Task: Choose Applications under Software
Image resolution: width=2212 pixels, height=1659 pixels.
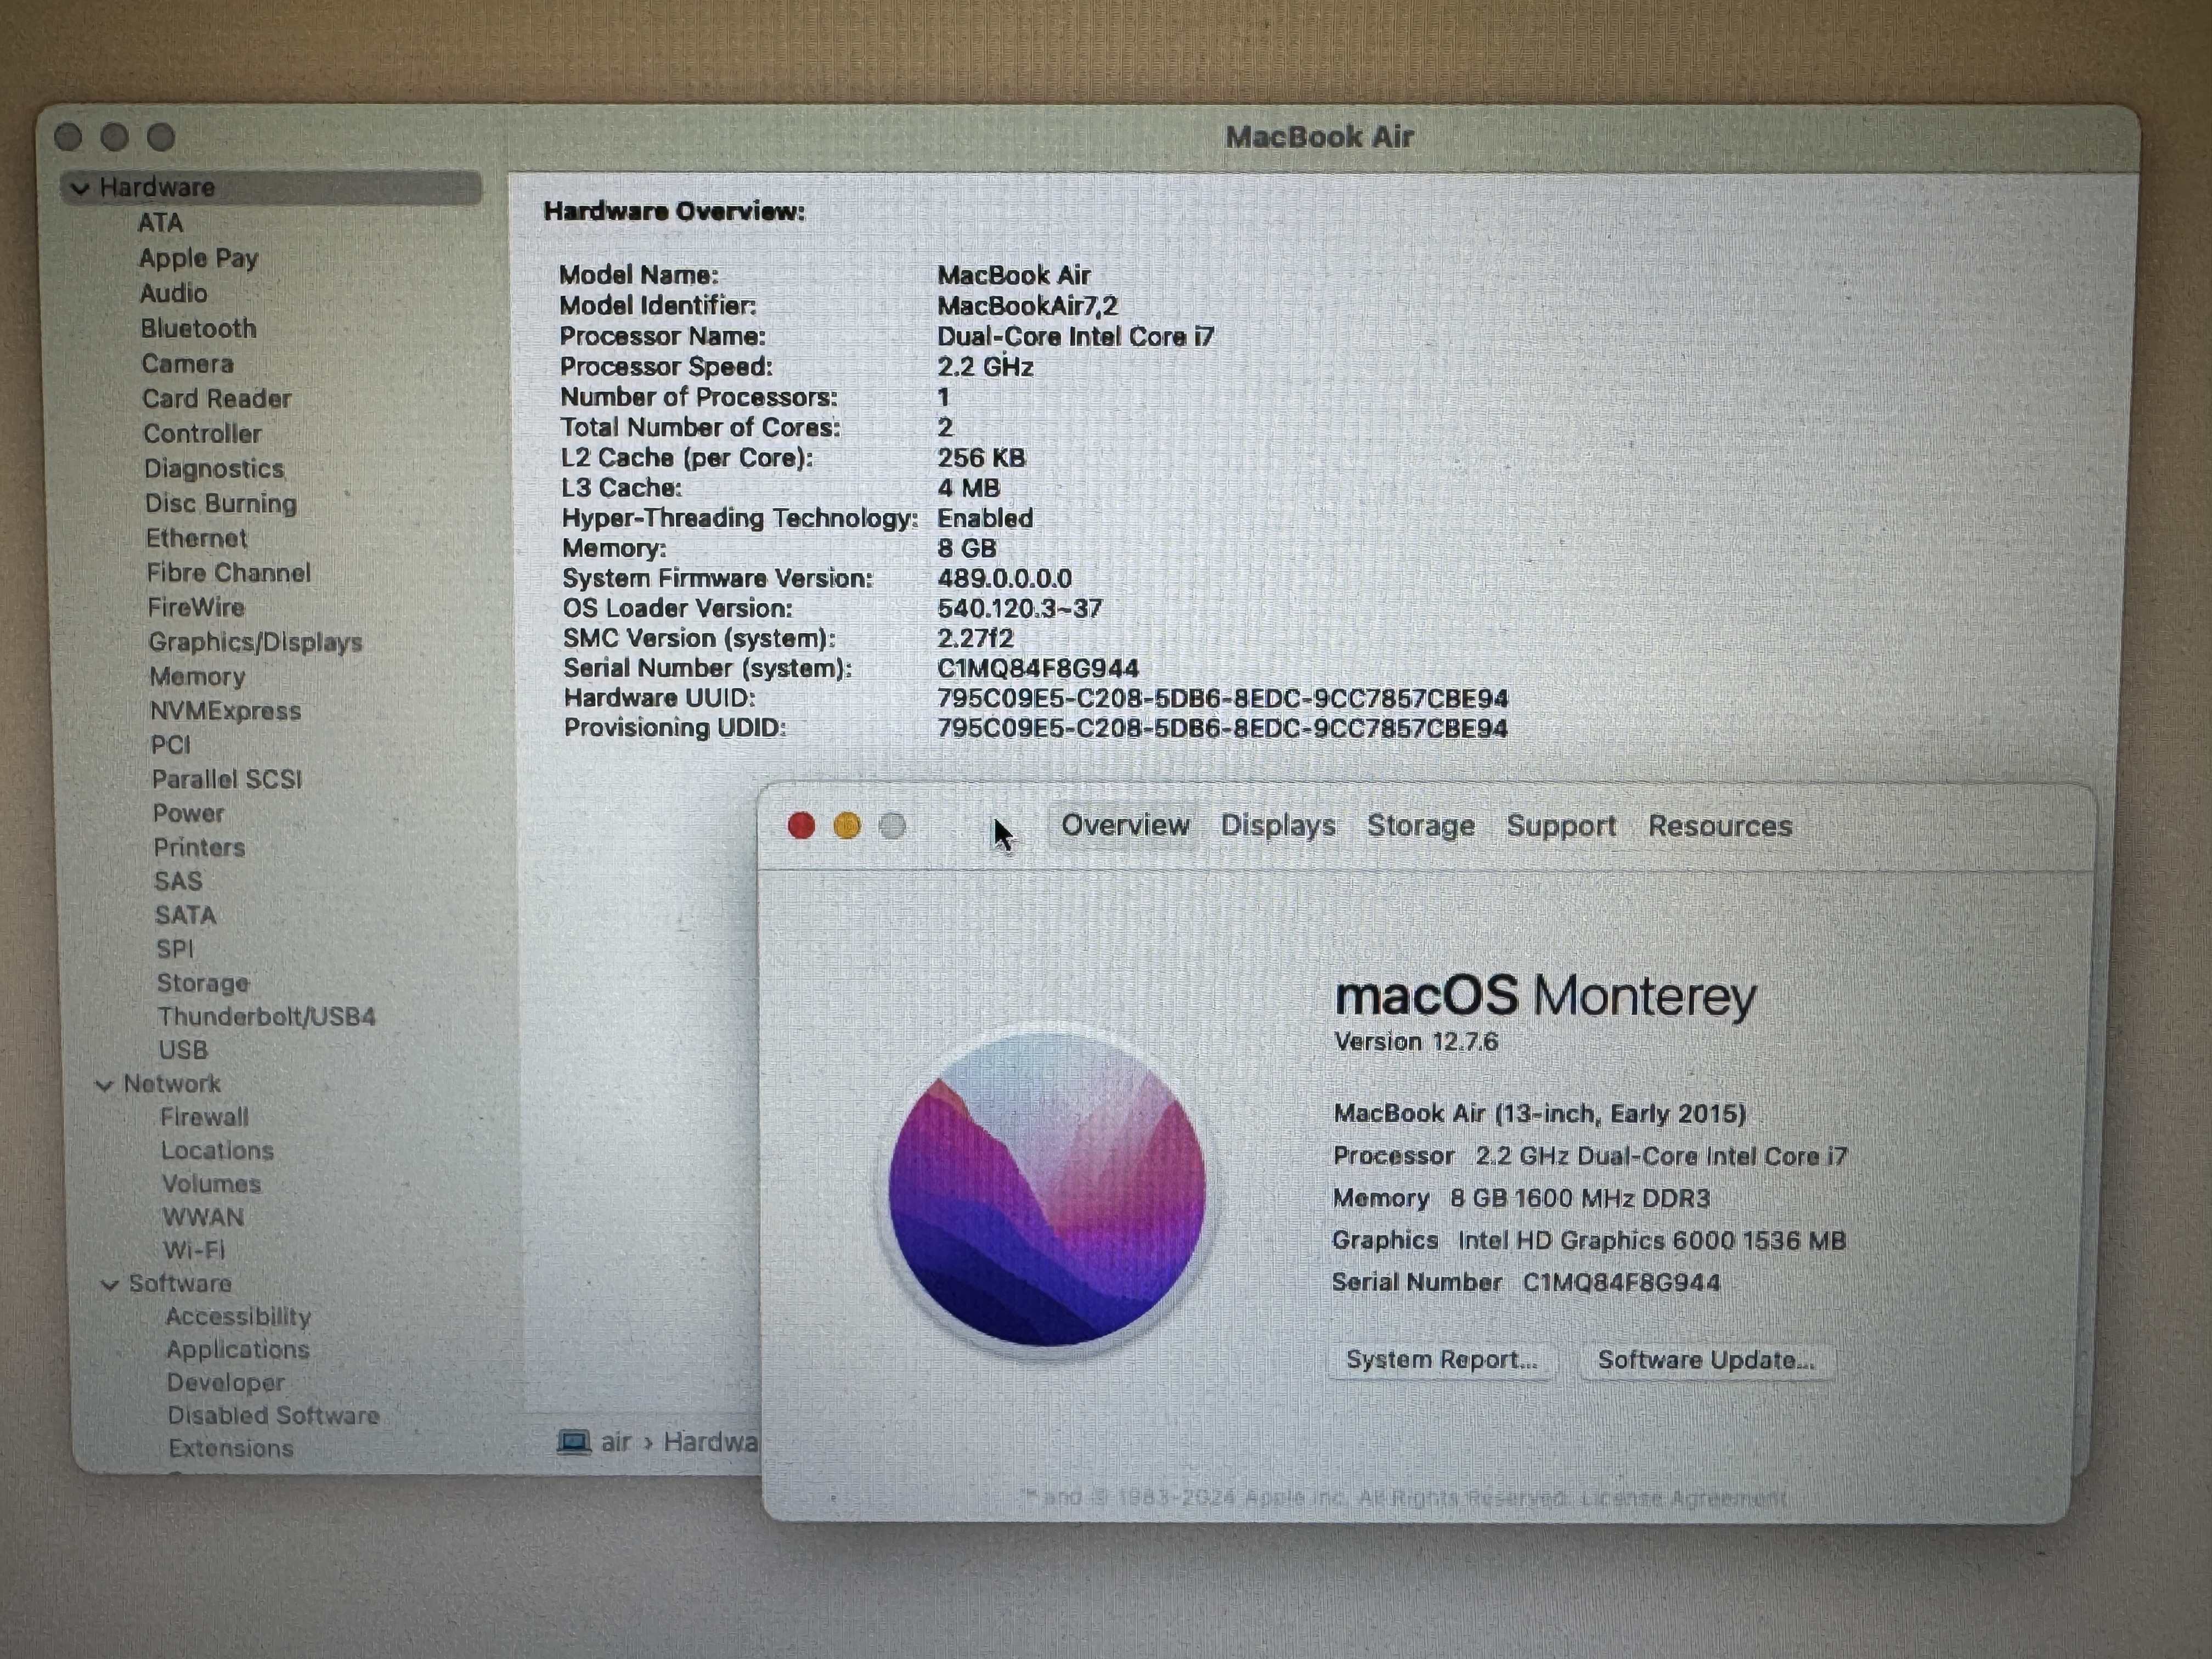Action: [x=238, y=1350]
